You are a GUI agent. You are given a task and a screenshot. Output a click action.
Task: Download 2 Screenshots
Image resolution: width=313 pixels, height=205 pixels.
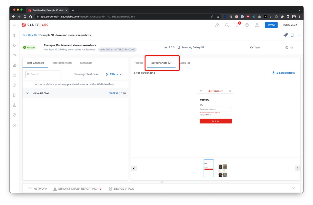283,73
